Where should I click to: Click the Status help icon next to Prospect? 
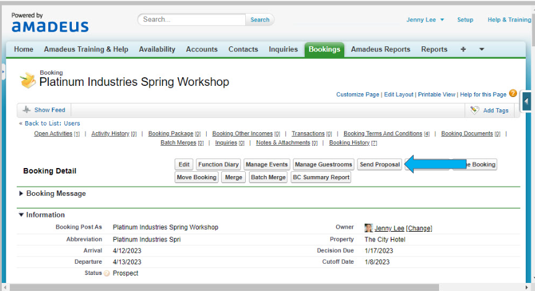[107, 273]
